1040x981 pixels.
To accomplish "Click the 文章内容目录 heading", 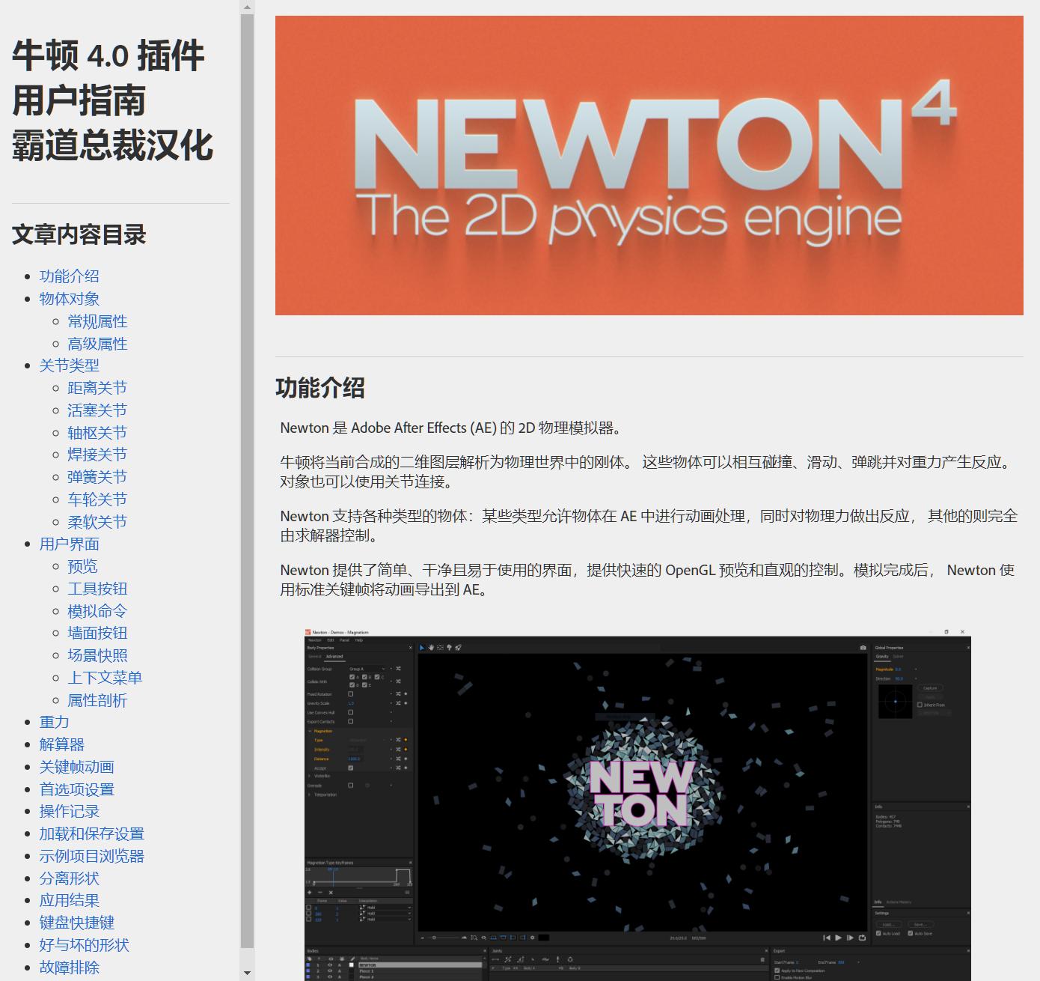I will (79, 234).
